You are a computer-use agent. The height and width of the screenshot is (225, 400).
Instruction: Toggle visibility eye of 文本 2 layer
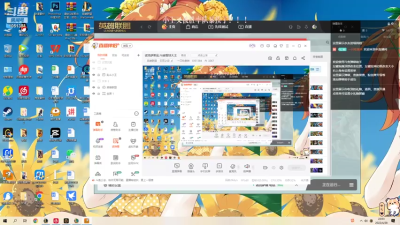(93, 81)
